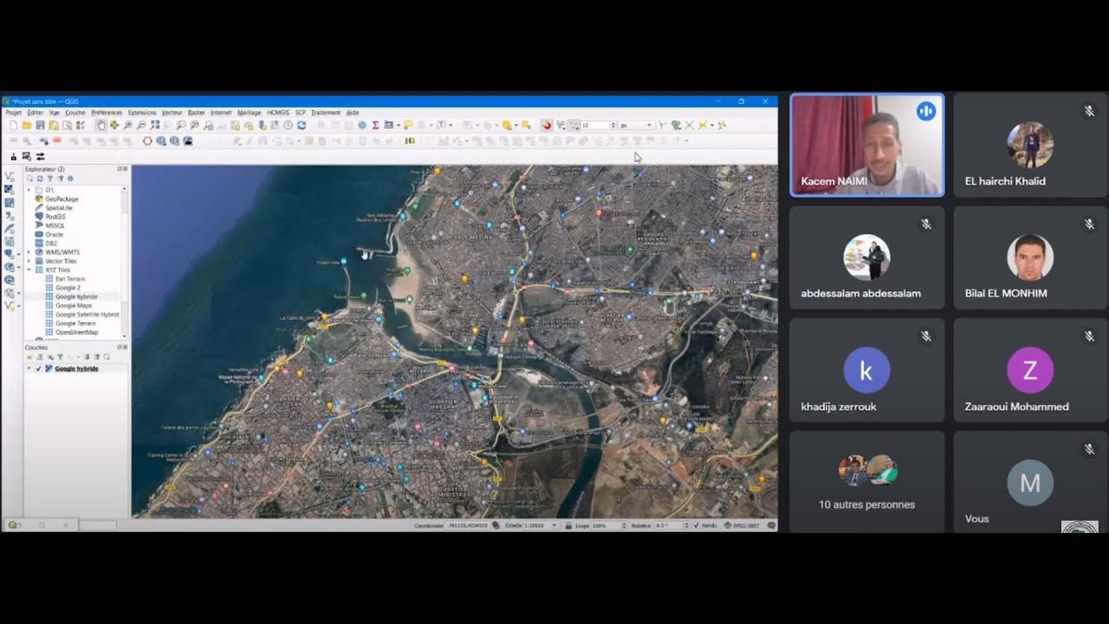Open project folder icon in QGIS toolbar

27,126
